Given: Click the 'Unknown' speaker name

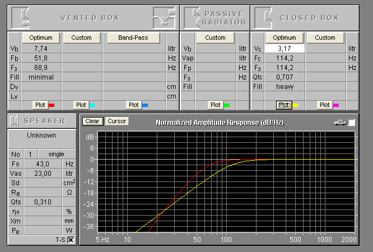Looking at the screenshot, I should 41,136.
